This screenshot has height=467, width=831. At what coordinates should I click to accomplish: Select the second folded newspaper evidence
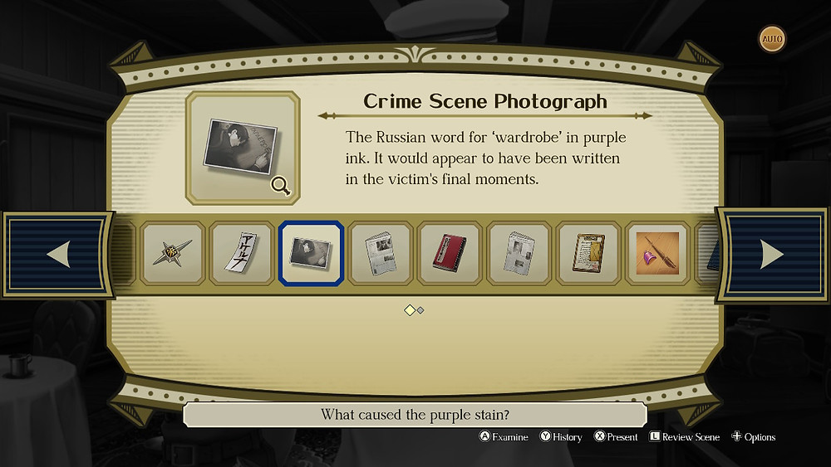(x=519, y=253)
